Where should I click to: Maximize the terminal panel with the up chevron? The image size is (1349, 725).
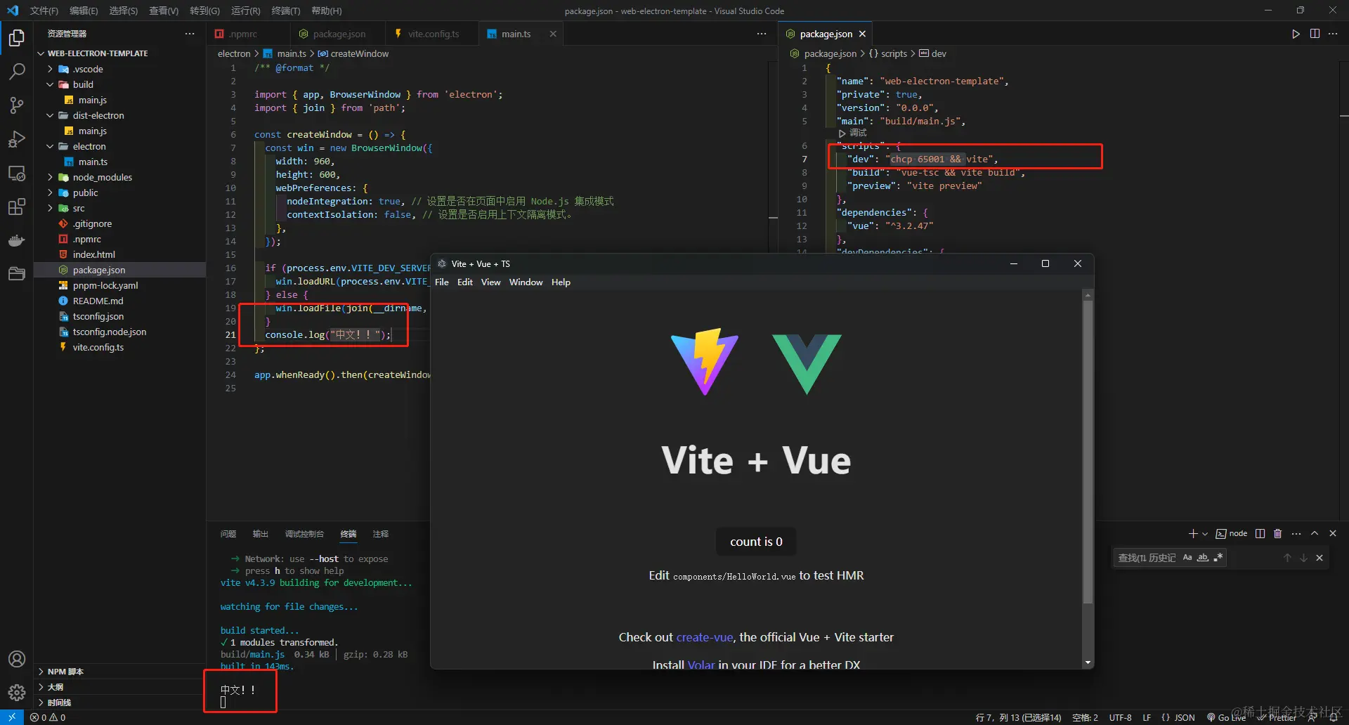pos(1315,534)
